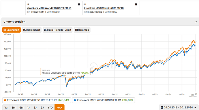The image size is (199, 110).
Task: Delete the Xtrackers MSCI World ESG ETF column
Action: click(79, 4)
